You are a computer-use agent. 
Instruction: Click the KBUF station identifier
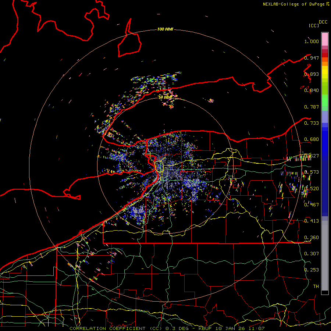tap(205, 328)
